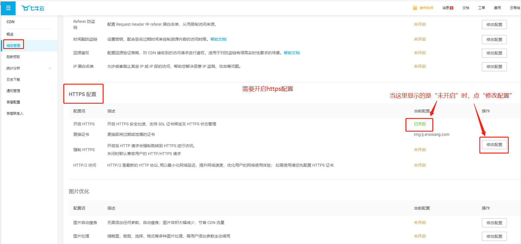Go to 概览 in the sidebar
Screen dimensions: 521x244
[x=10, y=34]
